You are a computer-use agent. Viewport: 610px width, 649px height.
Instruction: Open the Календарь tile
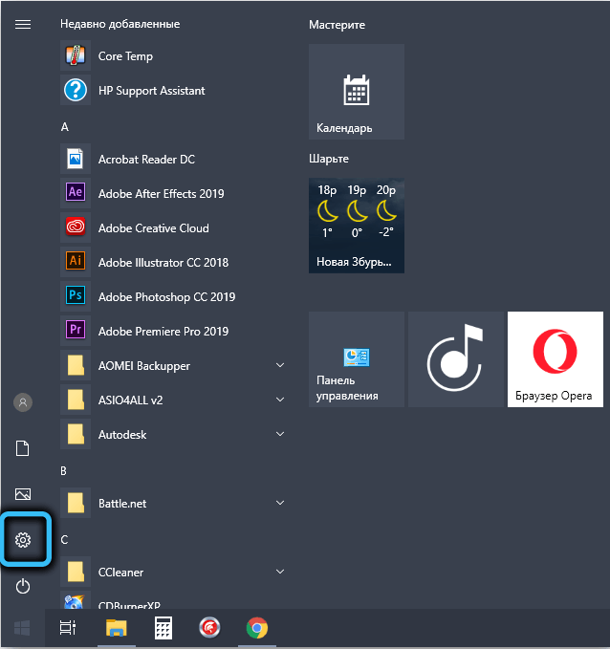coord(357,92)
